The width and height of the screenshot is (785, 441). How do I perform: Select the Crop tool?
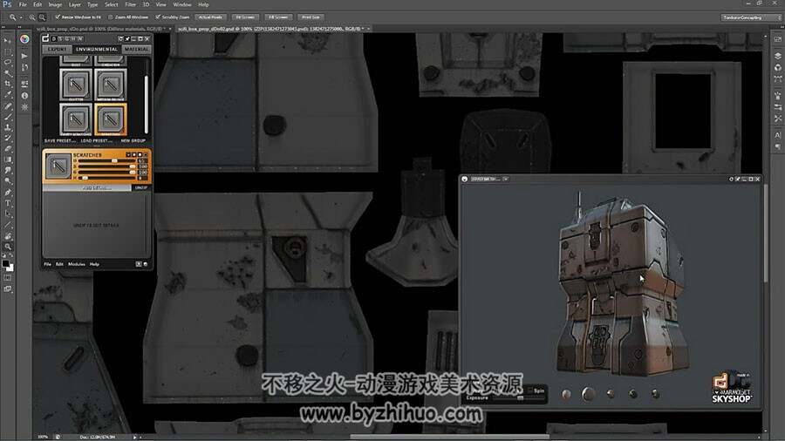[x=8, y=84]
